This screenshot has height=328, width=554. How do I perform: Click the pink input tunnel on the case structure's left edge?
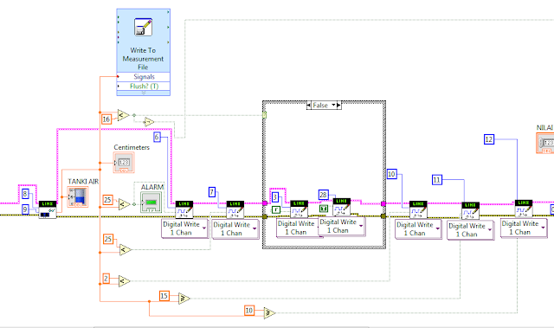[265, 203]
